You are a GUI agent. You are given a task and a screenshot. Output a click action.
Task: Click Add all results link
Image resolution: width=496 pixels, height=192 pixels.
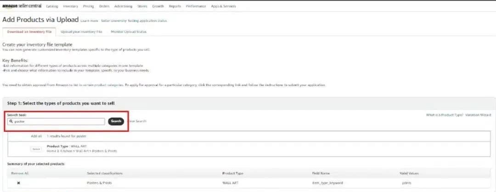(x=36, y=136)
